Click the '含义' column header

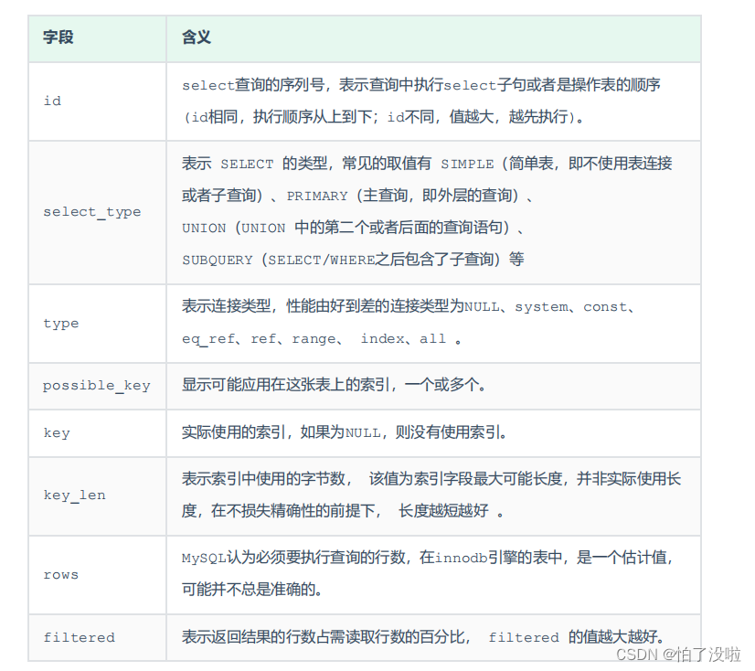433,38
